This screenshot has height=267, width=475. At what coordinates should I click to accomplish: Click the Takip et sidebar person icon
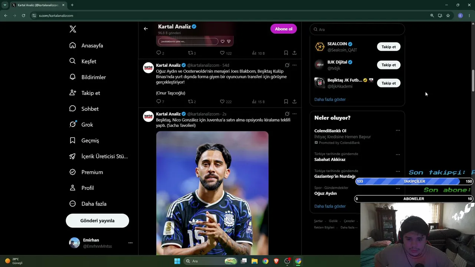coord(73,93)
